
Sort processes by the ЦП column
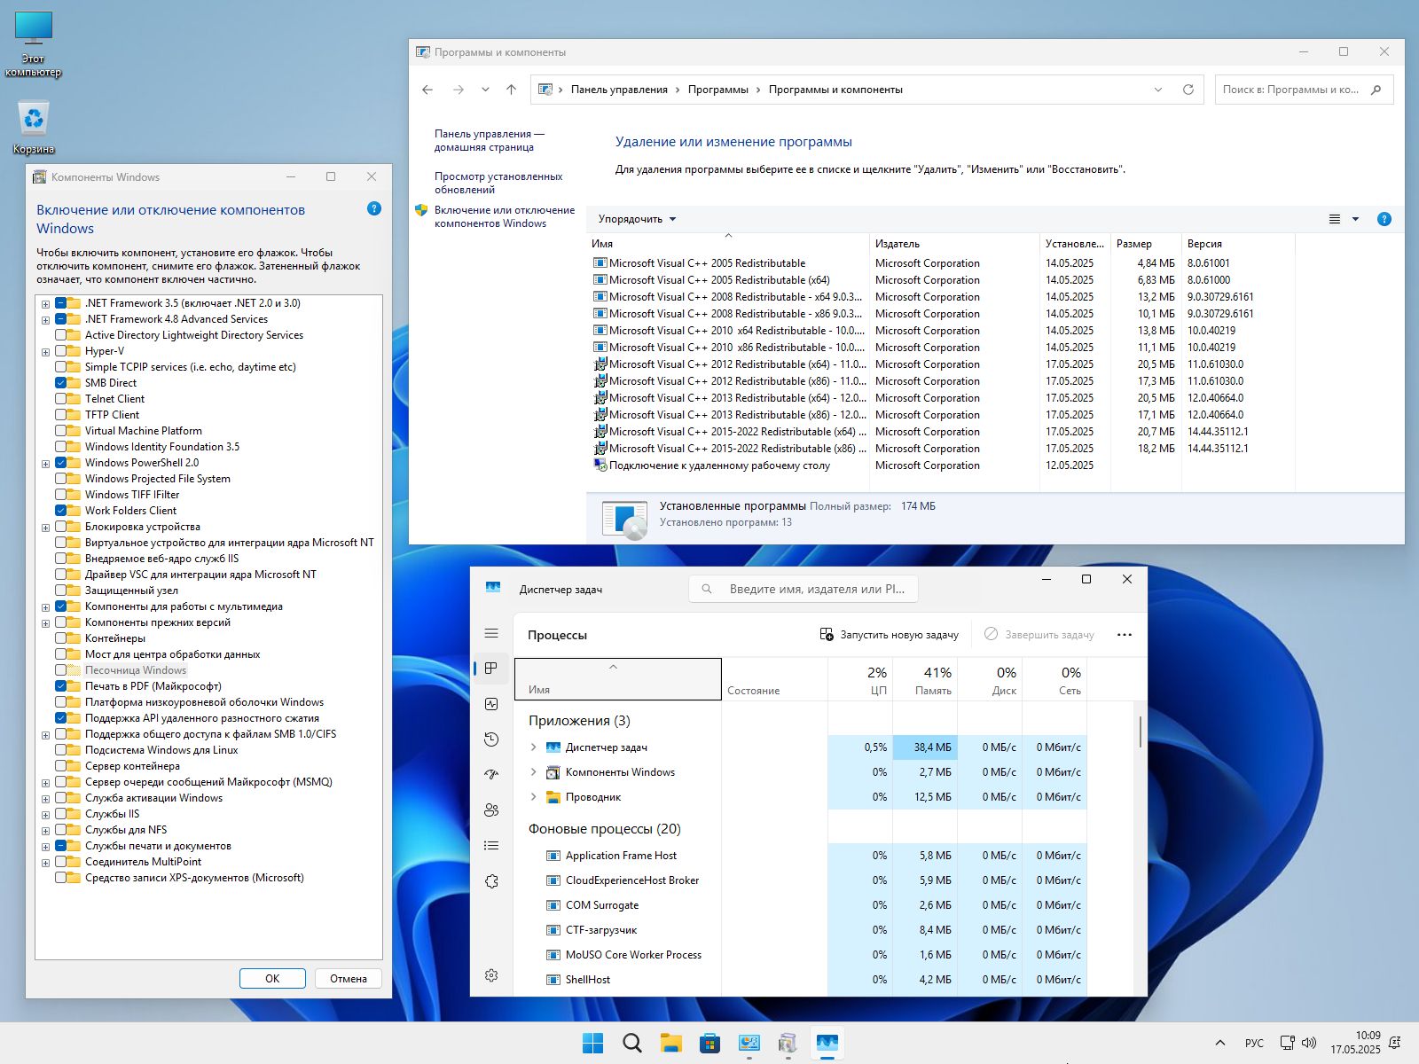click(x=860, y=680)
